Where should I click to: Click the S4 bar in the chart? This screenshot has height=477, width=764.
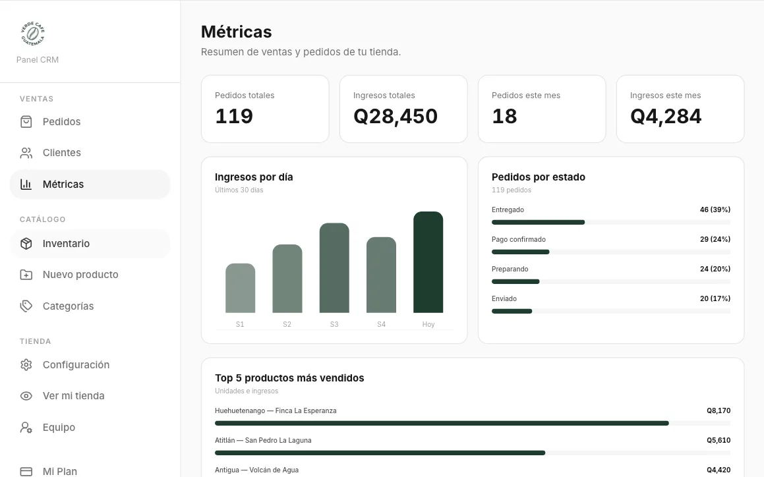click(x=381, y=275)
